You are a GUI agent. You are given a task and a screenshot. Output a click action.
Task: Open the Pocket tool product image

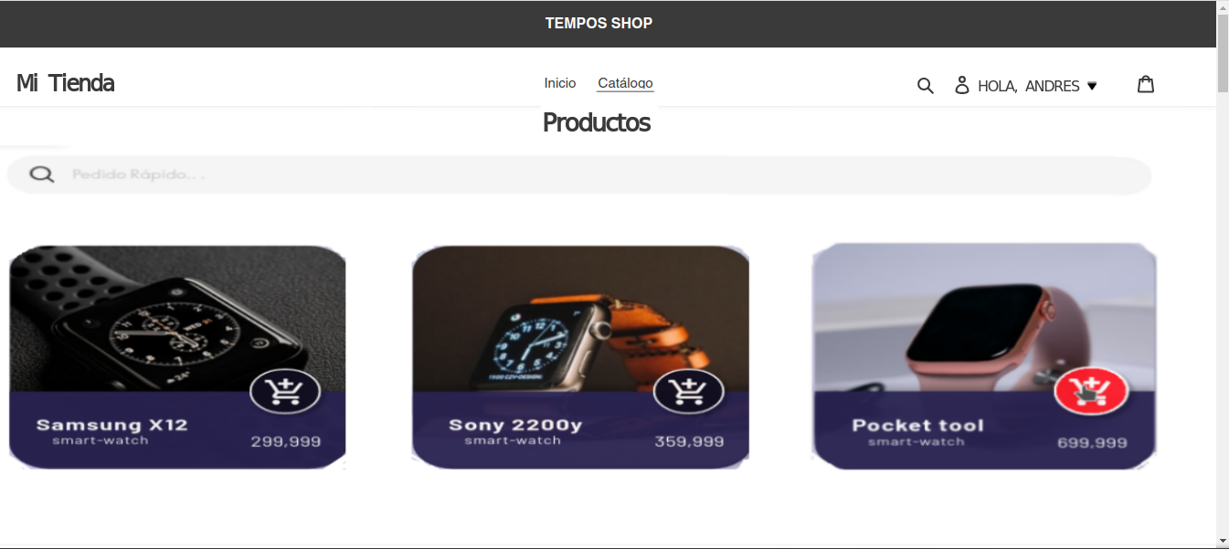[x=984, y=318]
